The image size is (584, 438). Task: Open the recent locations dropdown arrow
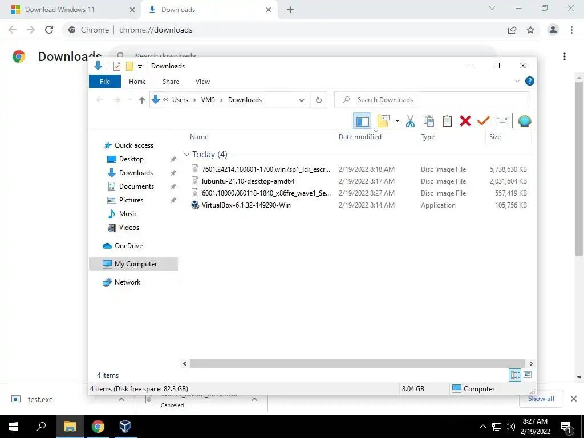click(130, 100)
